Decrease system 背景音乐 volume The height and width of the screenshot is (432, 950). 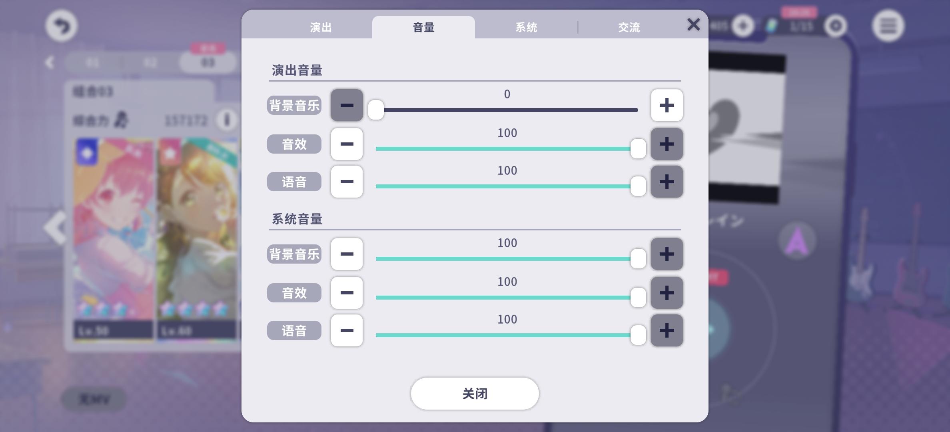[x=347, y=254]
